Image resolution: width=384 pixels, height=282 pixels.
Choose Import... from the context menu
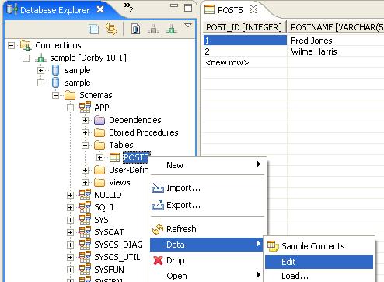pyautogui.click(x=208, y=188)
